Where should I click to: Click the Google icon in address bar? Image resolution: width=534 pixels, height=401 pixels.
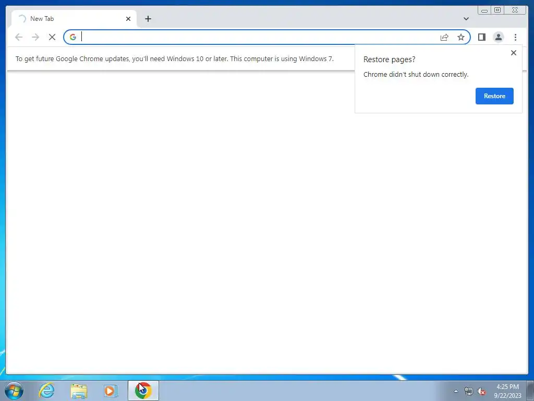pyautogui.click(x=73, y=37)
